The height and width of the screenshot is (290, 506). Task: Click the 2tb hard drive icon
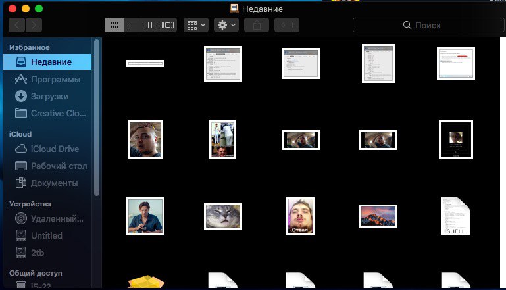click(x=21, y=253)
